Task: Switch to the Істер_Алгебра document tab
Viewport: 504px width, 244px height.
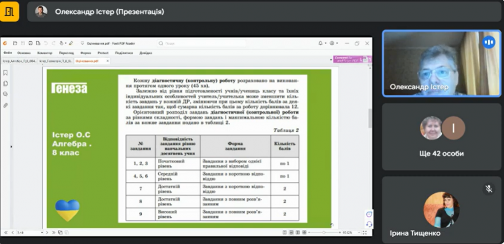Action: coord(19,61)
